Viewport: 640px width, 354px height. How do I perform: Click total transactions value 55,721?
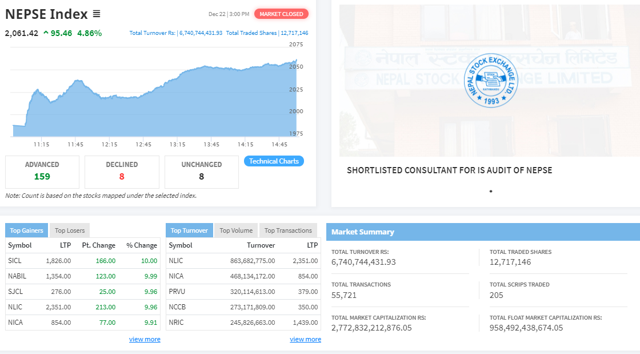pyautogui.click(x=344, y=295)
